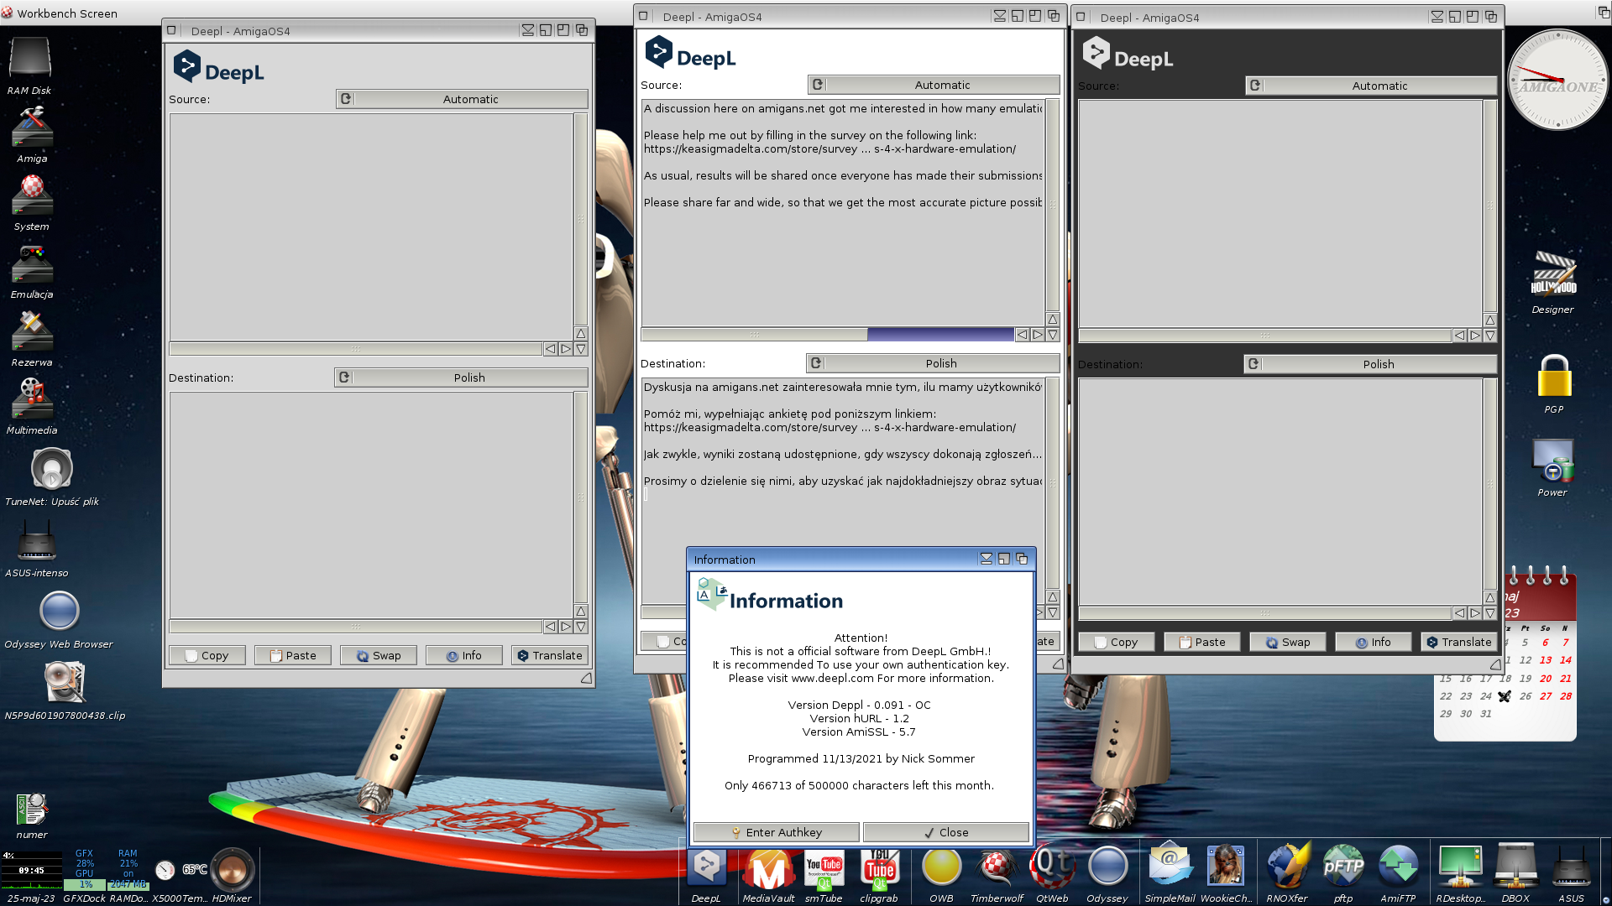The width and height of the screenshot is (1612, 906).
Task: Launch Odyssey Web Browser desktop icon
Action: [x=59, y=611]
